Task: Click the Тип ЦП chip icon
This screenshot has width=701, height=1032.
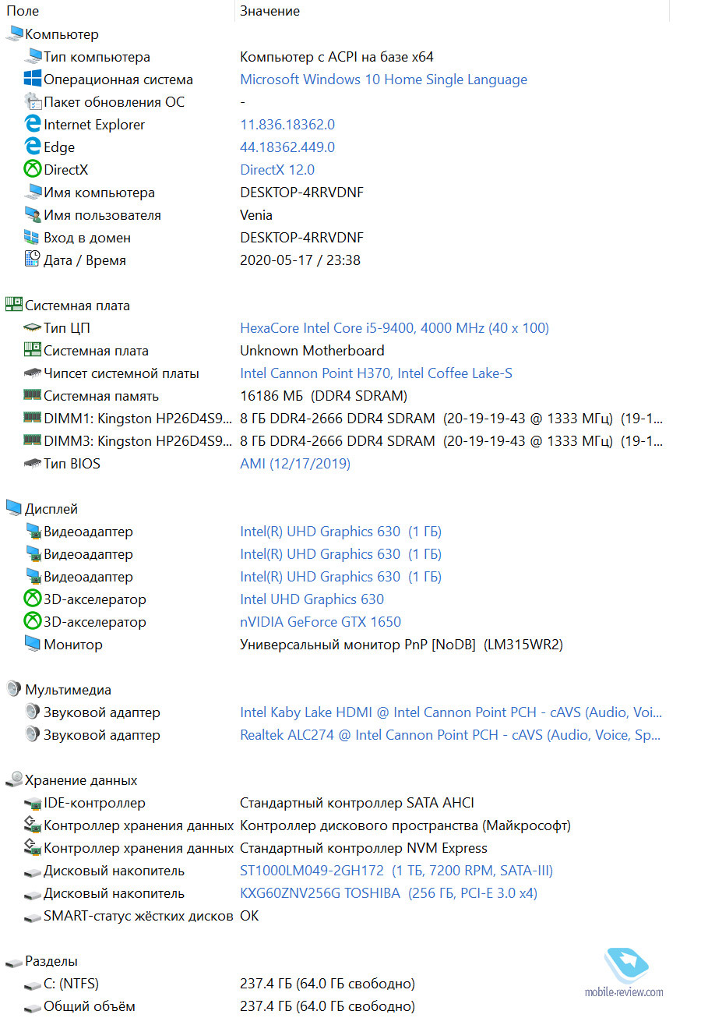Action: pos(33,327)
